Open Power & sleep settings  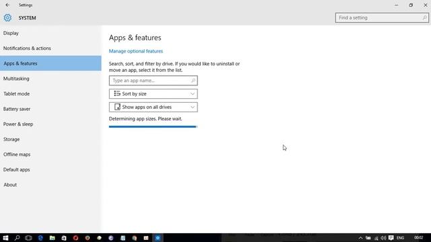click(x=51, y=124)
